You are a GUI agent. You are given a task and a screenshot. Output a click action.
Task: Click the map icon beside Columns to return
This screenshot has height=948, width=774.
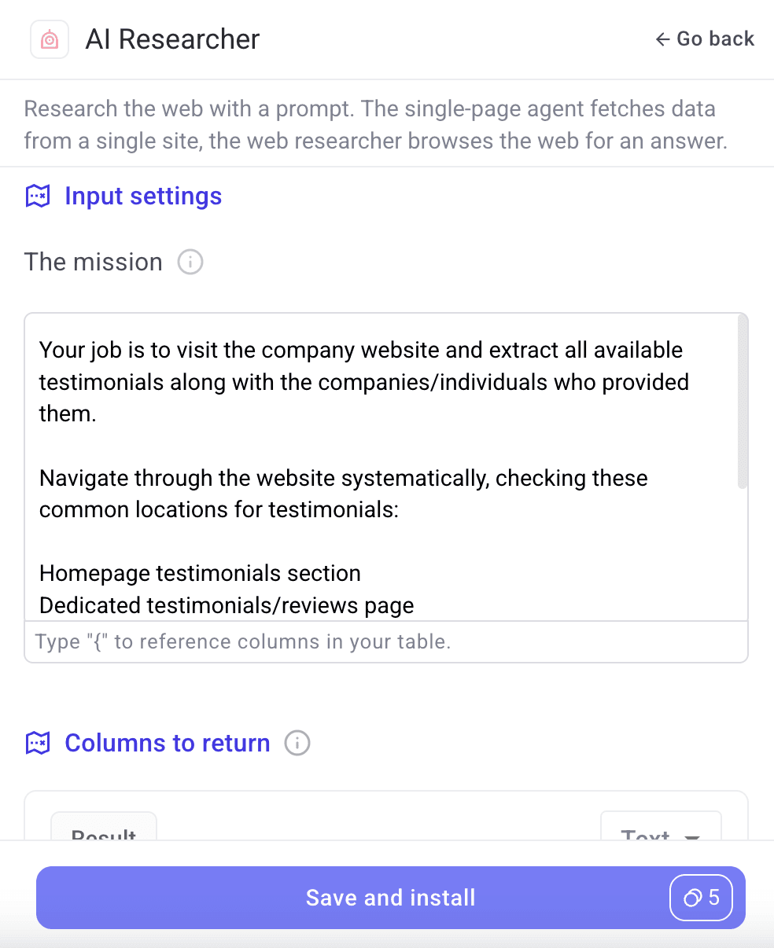pyautogui.click(x=37, y=743)
